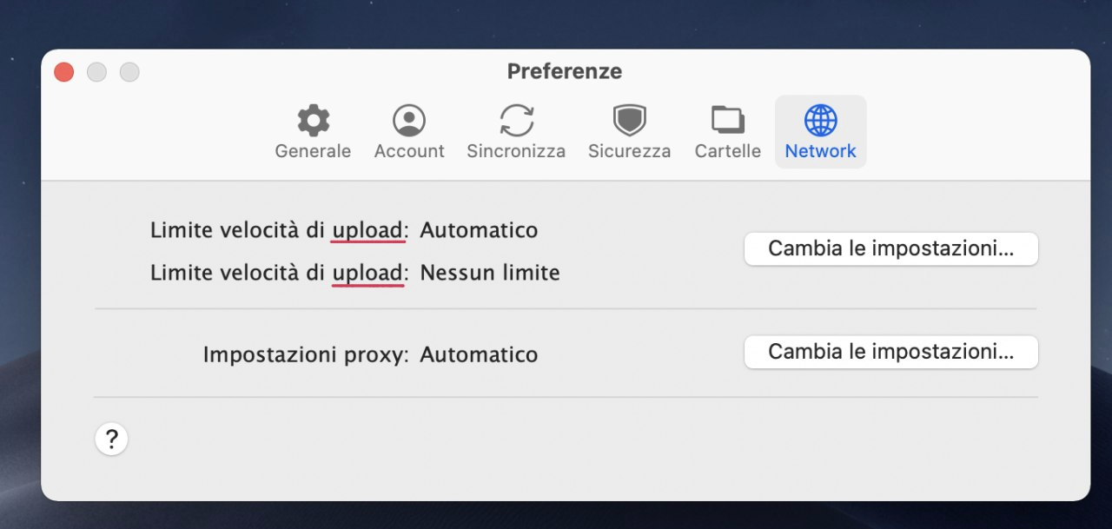This screenshot has height=529, width=1112.
Task: Open the Sicurezza security pane
Action: coord(628,130)
